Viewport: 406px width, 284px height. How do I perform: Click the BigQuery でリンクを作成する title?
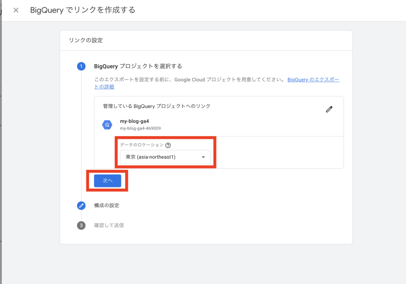pyautogui.click(x=83, y=10)
